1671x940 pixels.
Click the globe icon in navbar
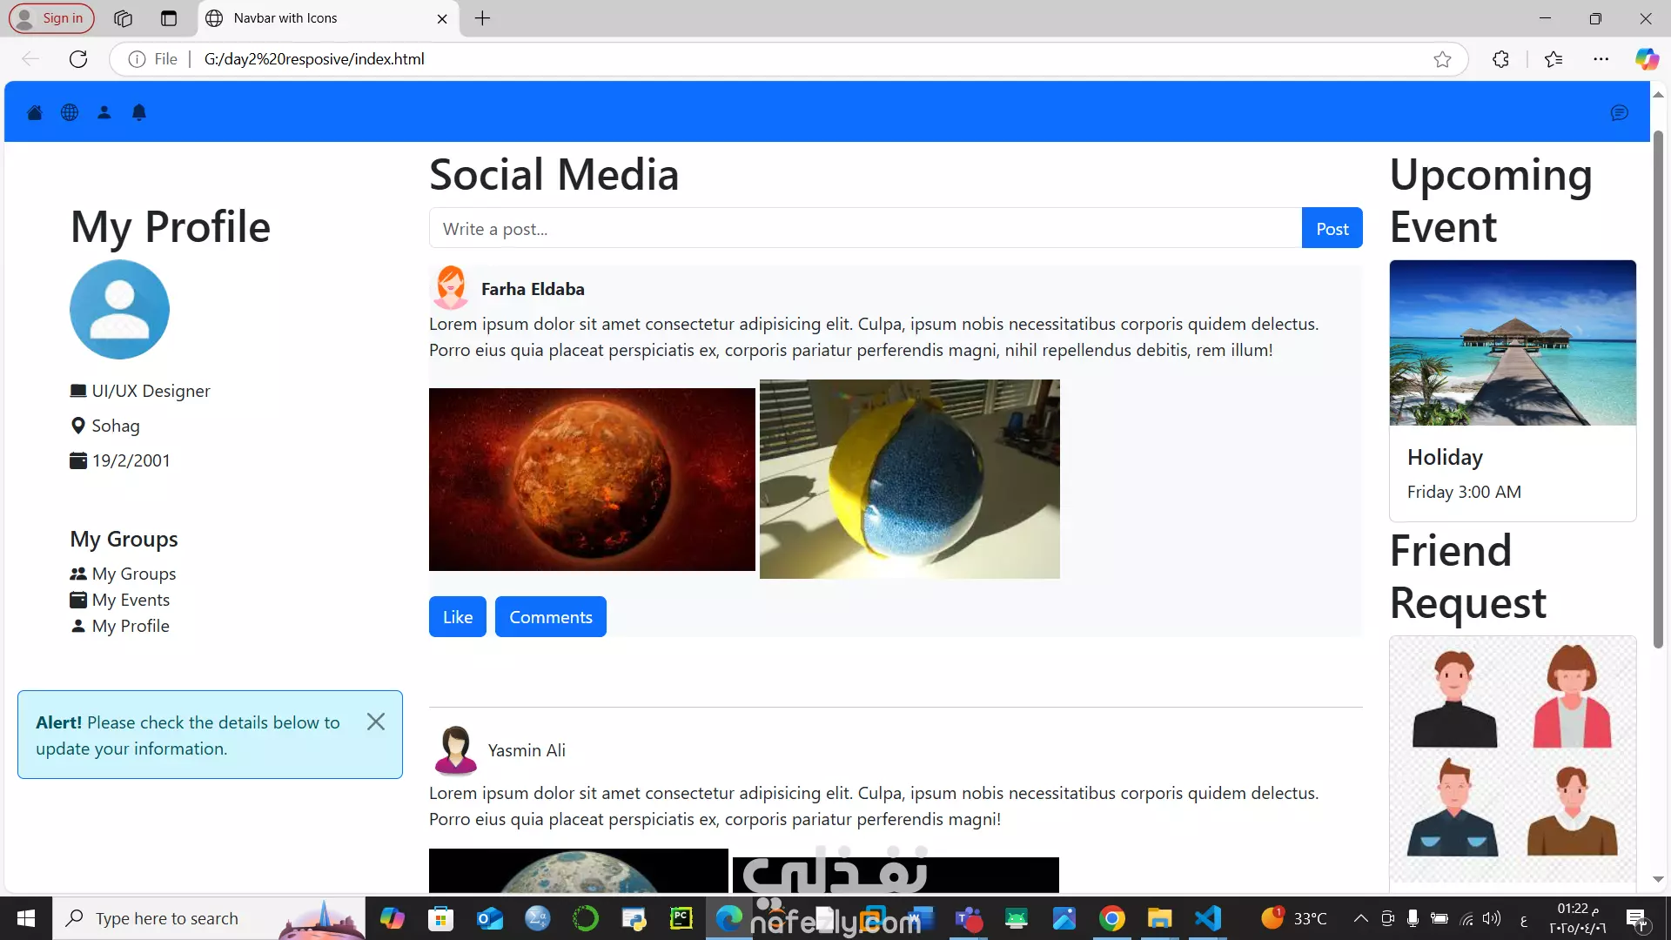pos(70,112)
